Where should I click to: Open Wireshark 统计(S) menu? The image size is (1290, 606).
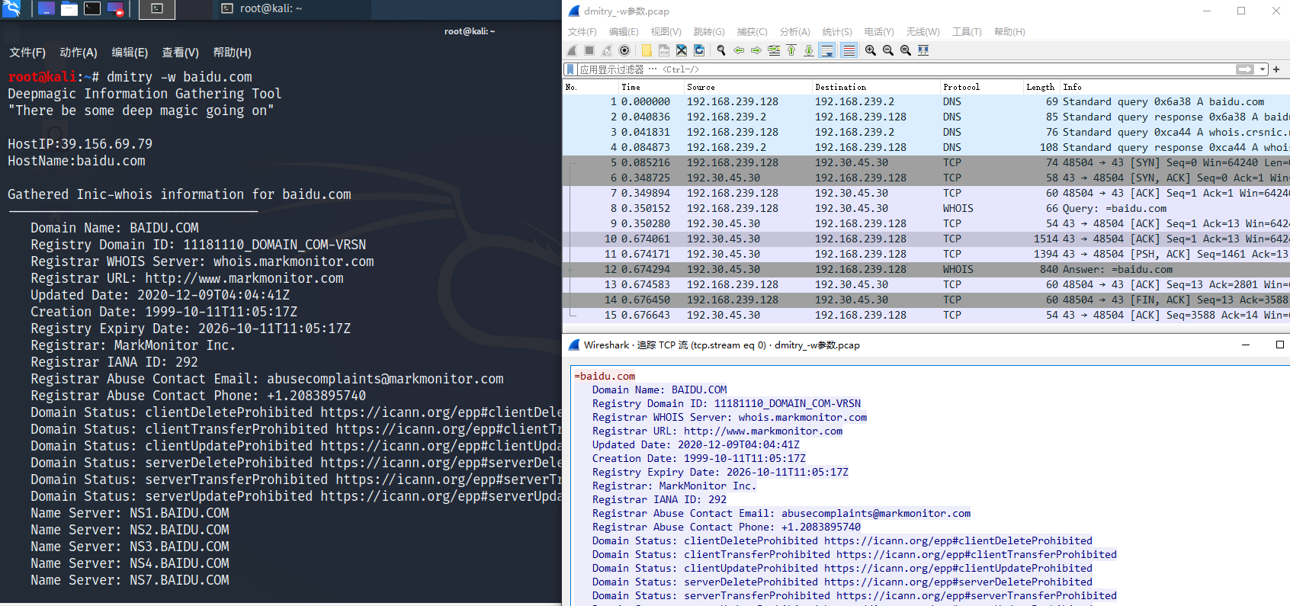pyautogui.click(x=837, y=32)
